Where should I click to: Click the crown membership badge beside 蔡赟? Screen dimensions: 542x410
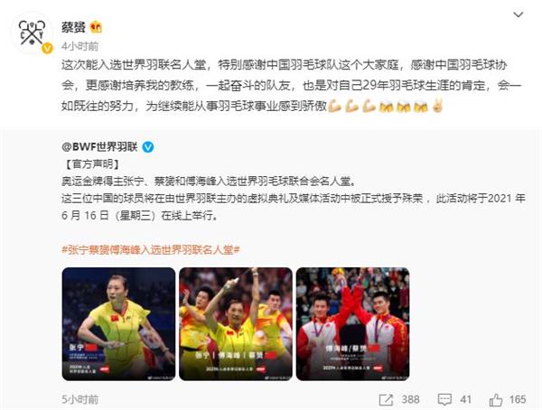click(x=96, y=27)
